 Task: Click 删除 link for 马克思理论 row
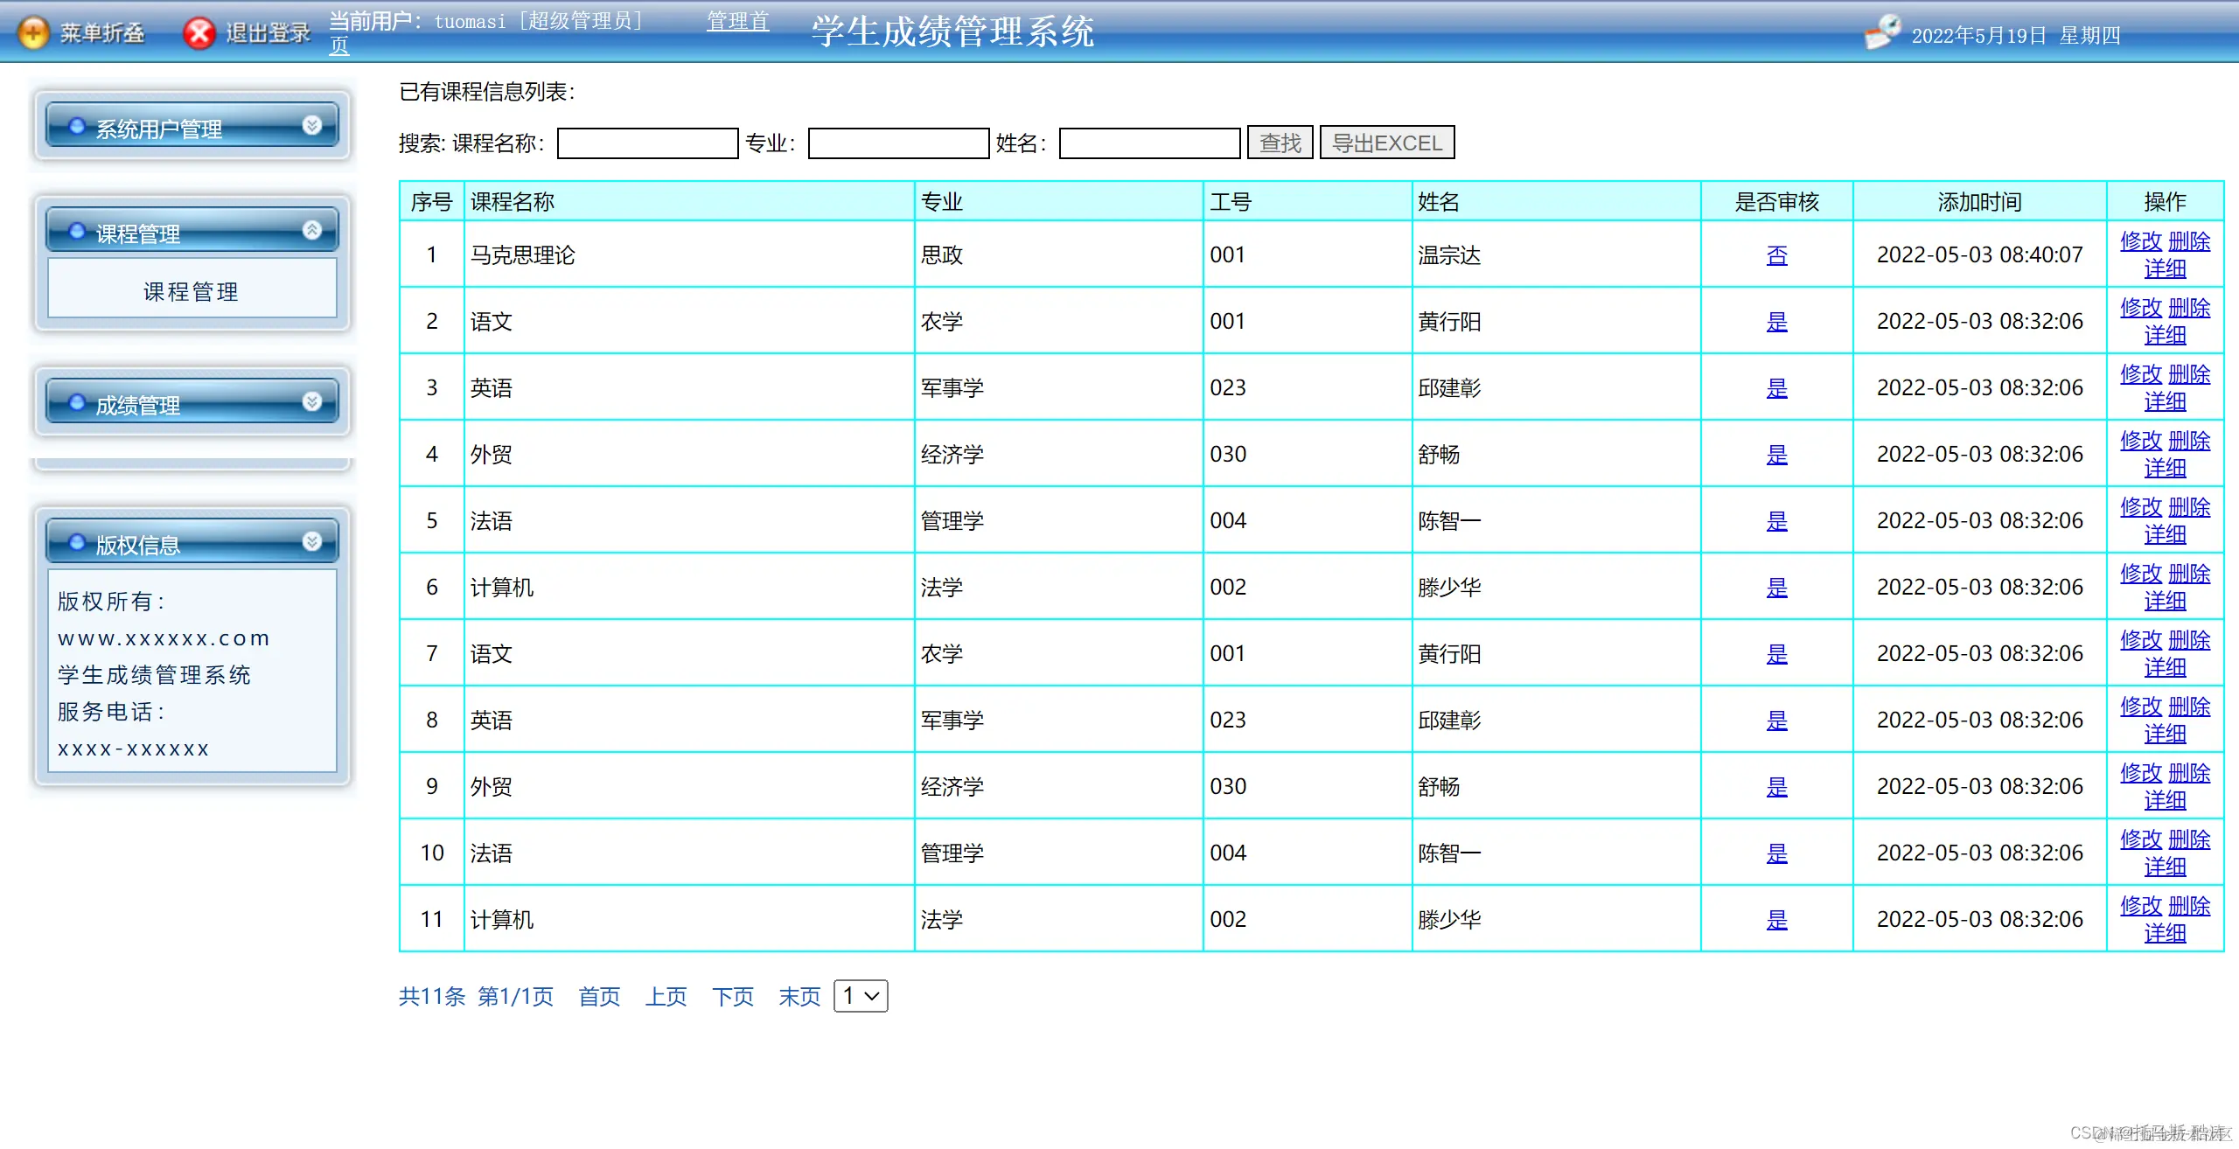[x=2189, y=241]
